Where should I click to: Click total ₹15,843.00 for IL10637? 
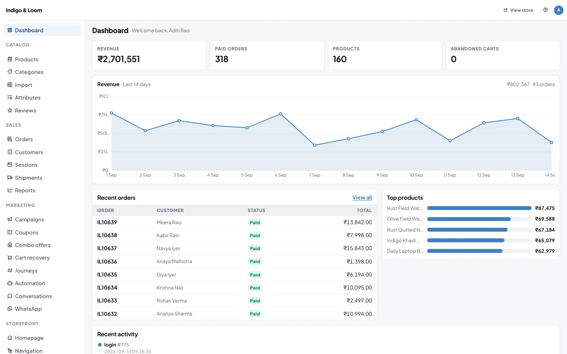(x=358, y=248)
